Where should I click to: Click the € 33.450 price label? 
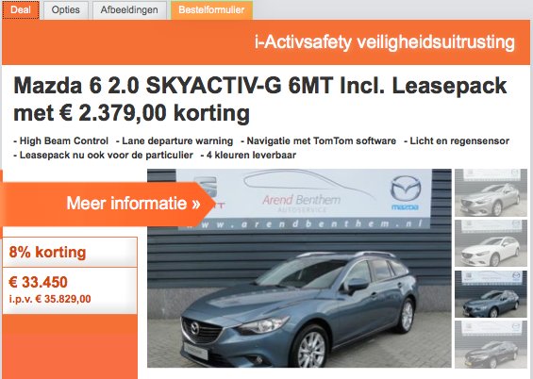tap(38, 282)
